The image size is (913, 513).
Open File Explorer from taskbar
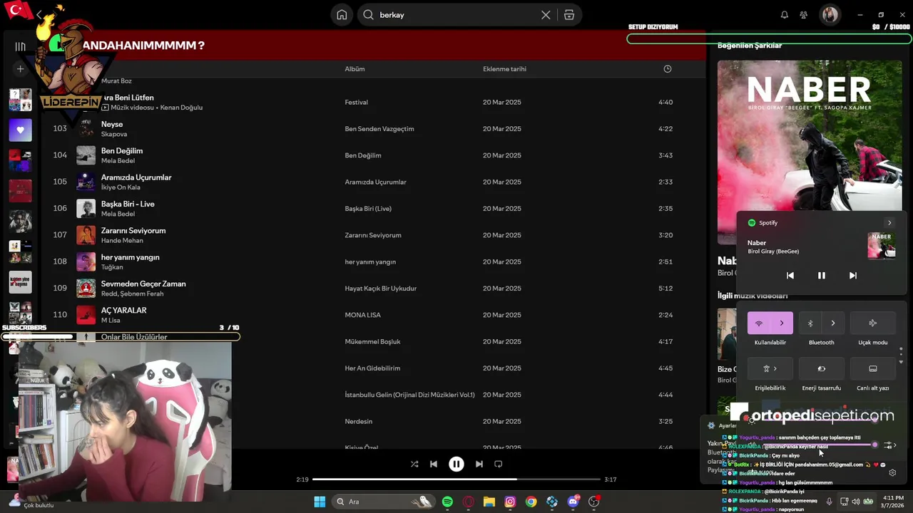489,502
